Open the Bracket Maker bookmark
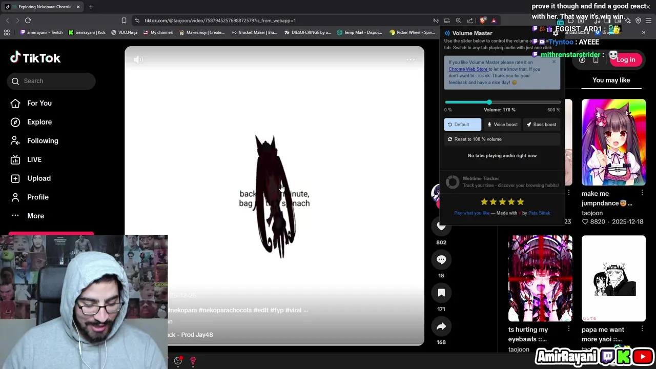 254,32
